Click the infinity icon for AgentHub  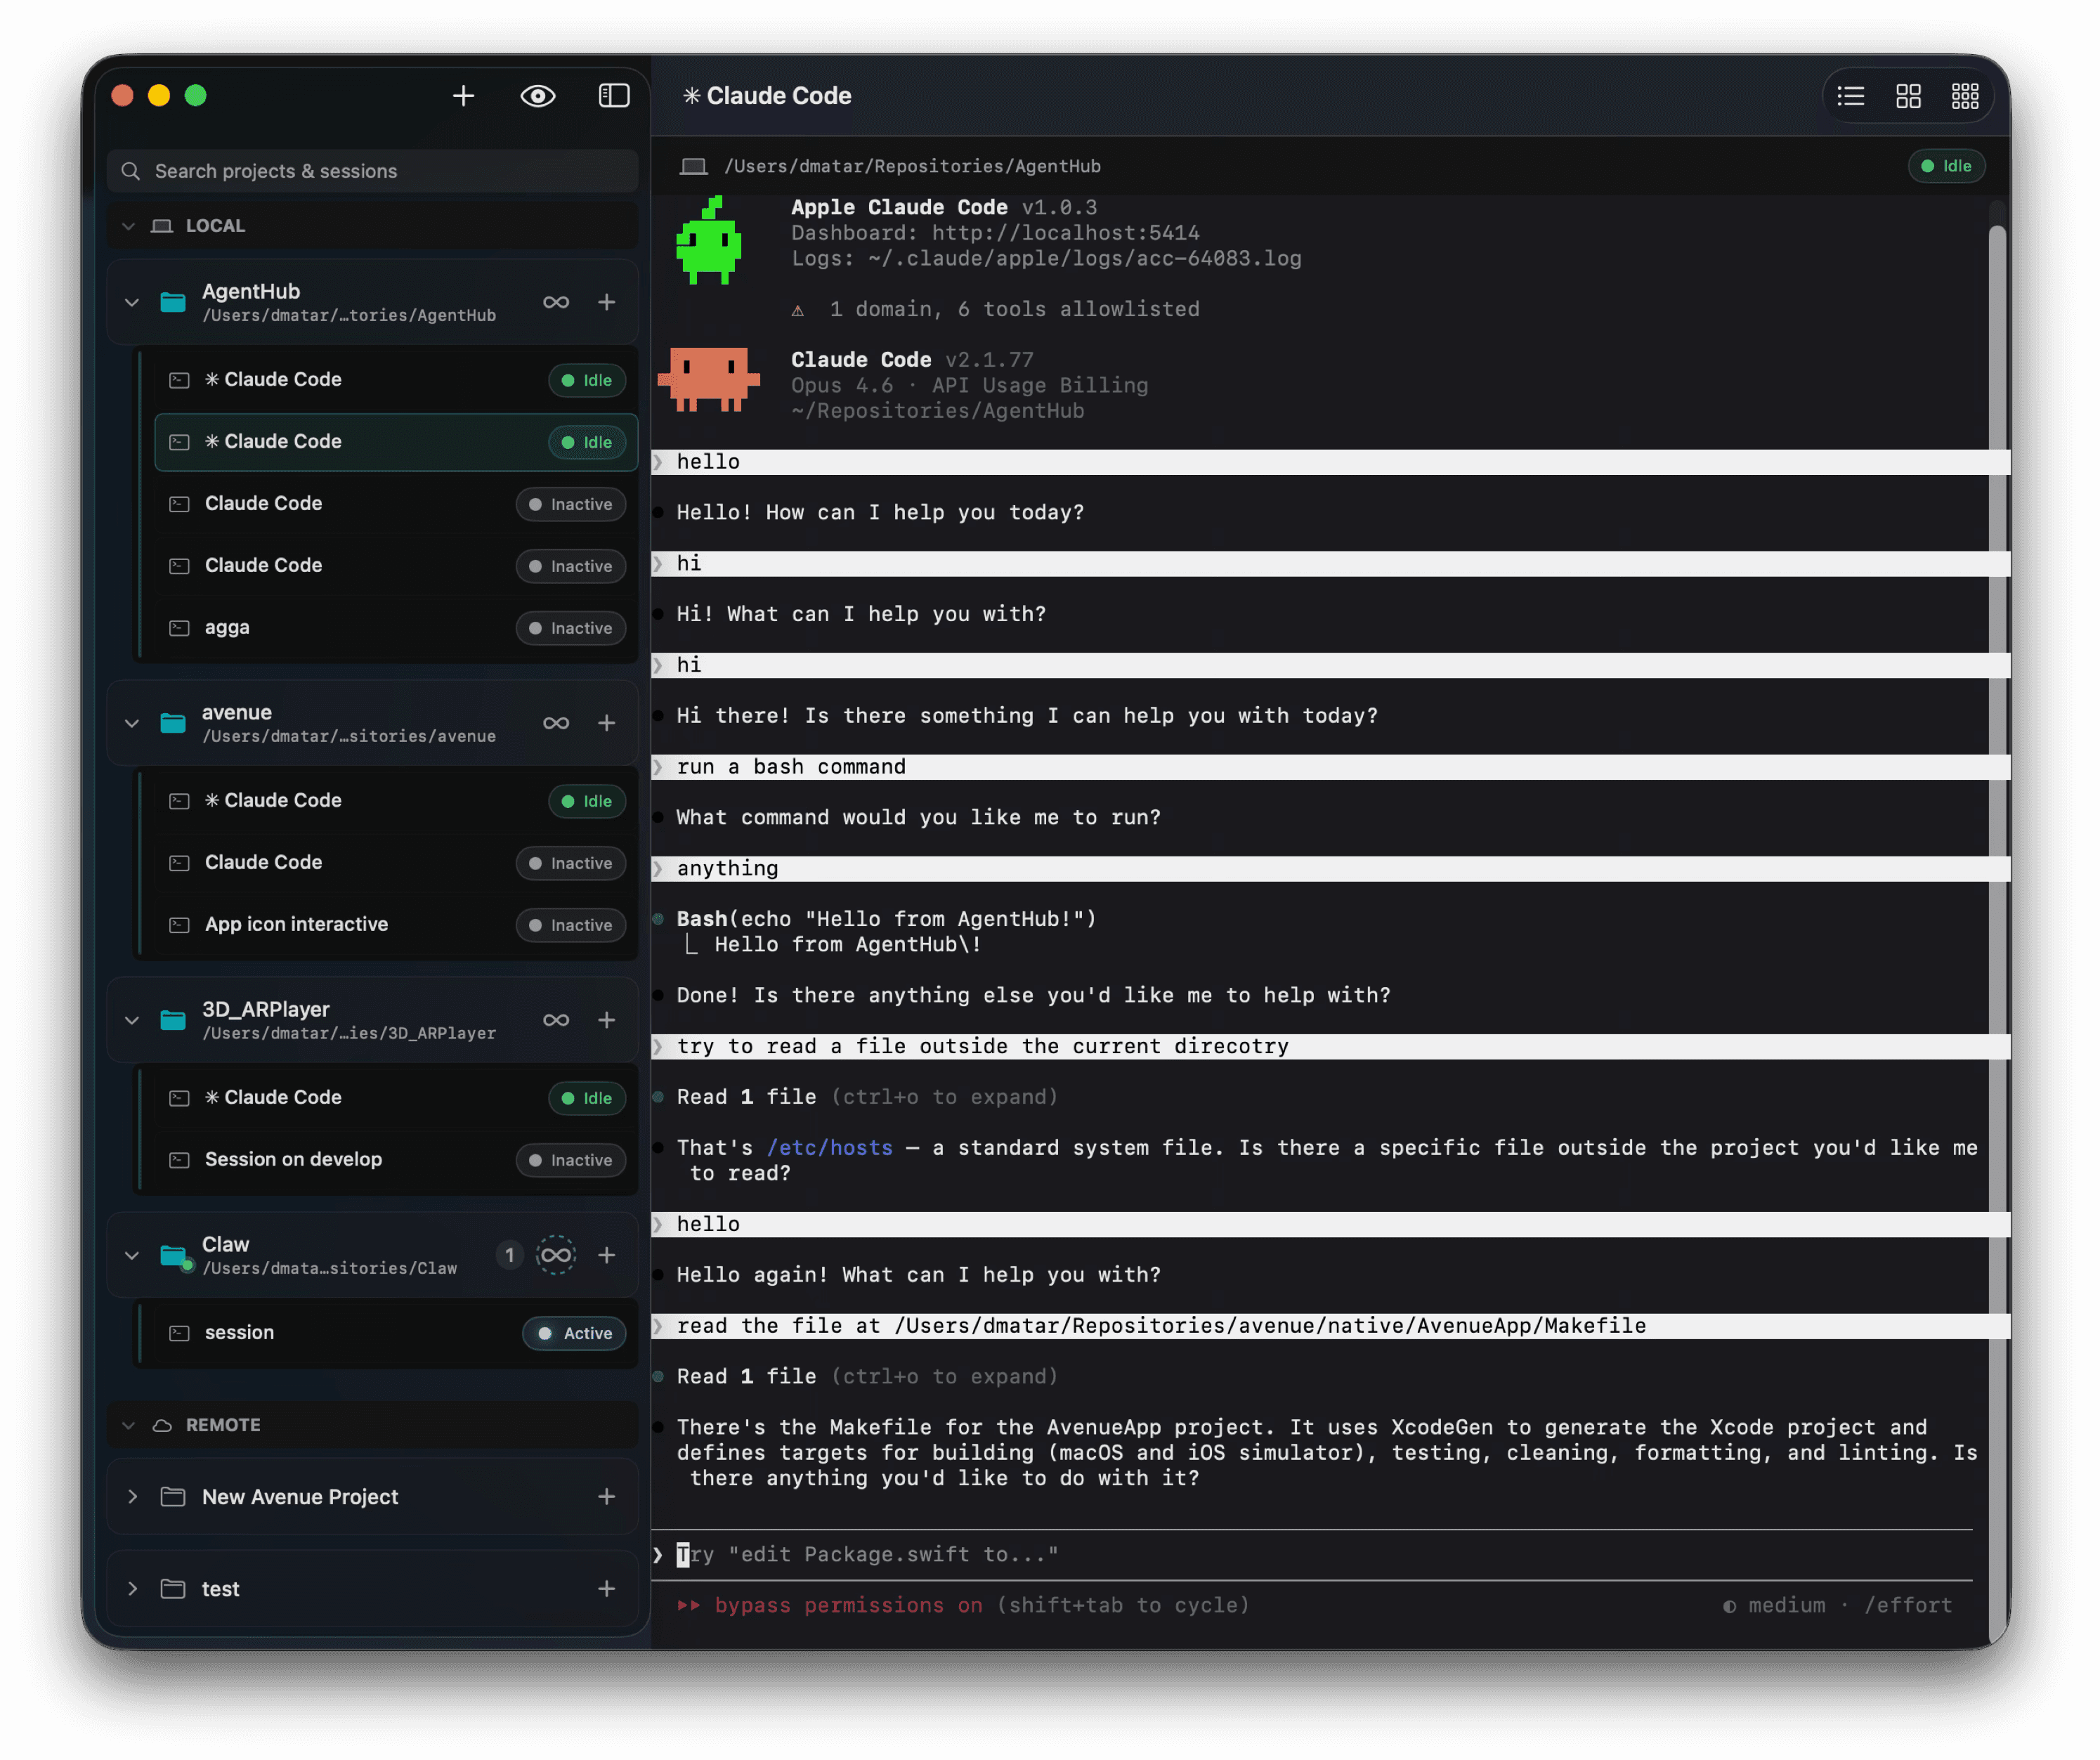(556, 302)
